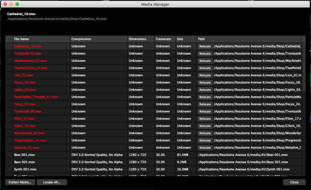
Task: Click the yellow minimize window button
Action: click(11, 4)
